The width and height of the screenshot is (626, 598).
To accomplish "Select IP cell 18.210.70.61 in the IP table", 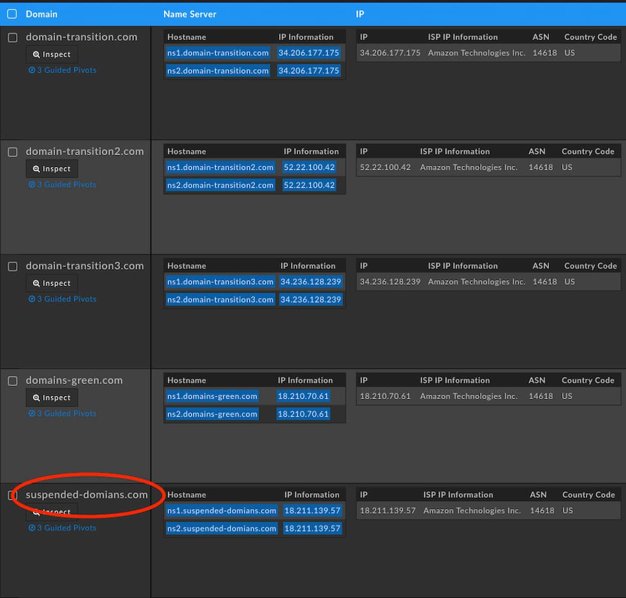I will point(385,396).
